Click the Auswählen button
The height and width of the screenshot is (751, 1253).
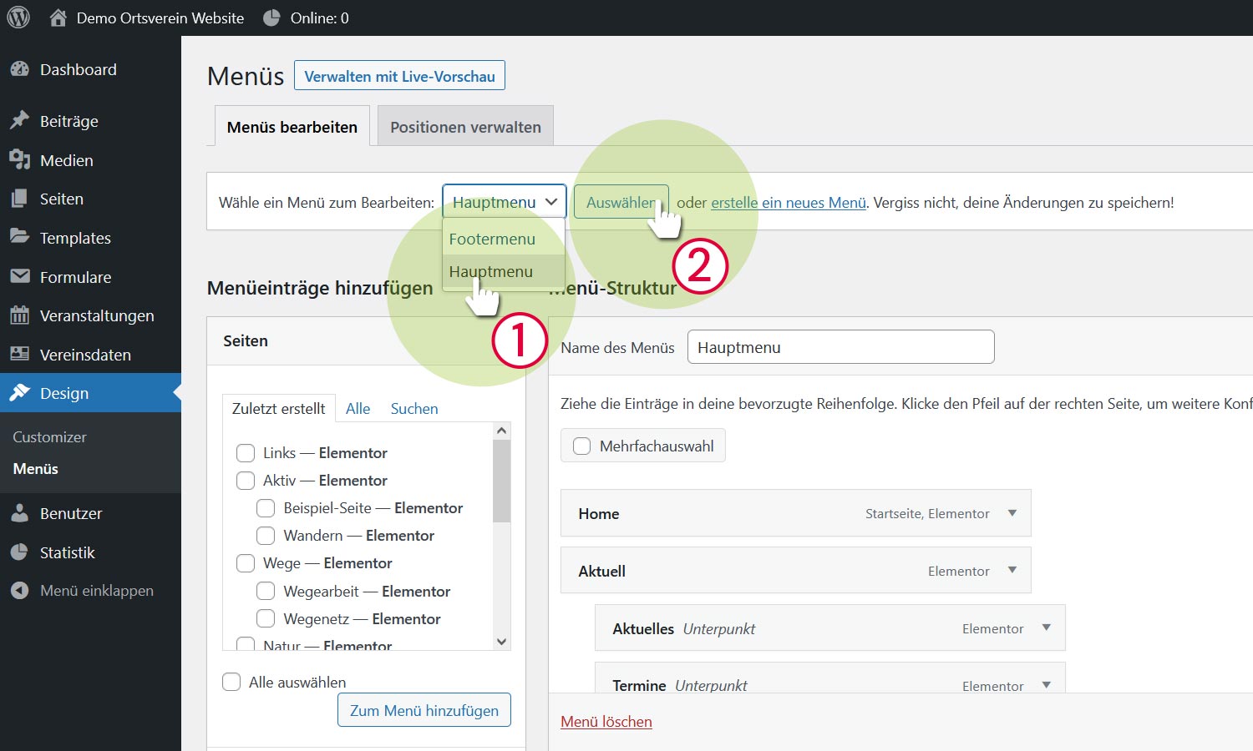pyautogui.click(x=621, y=202)
